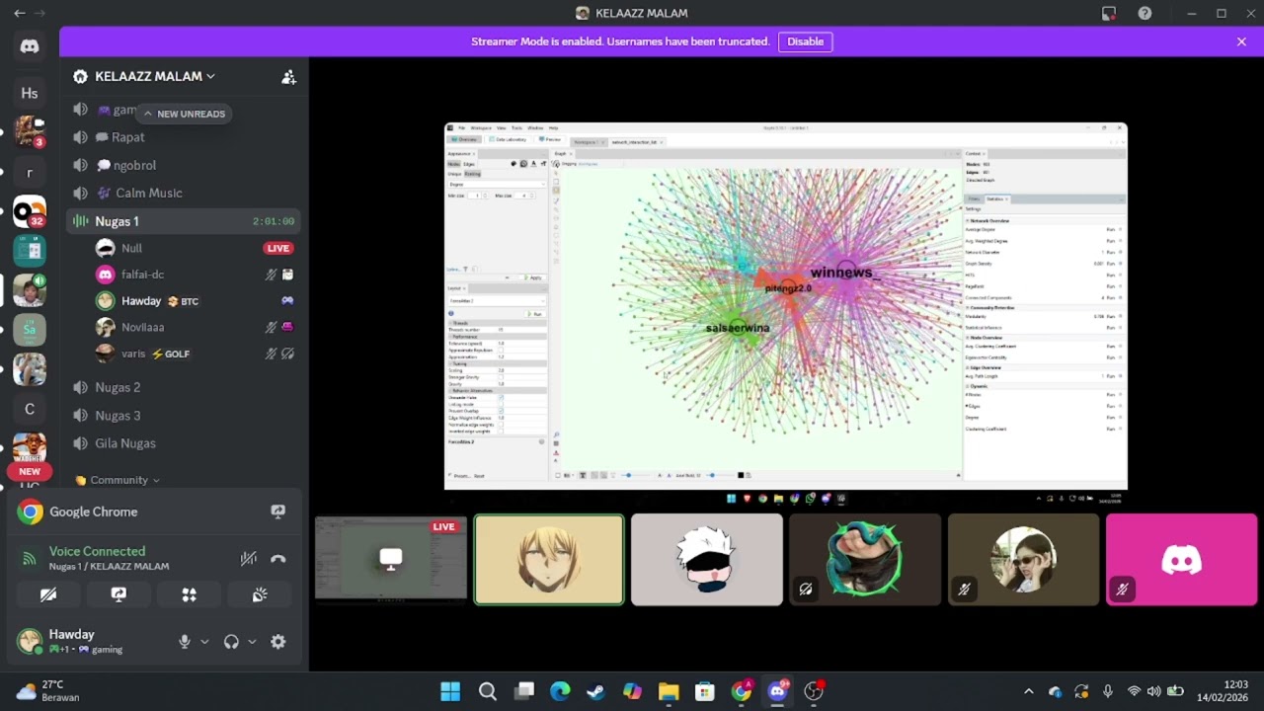Open the activities launcher button

pos(189,594)
